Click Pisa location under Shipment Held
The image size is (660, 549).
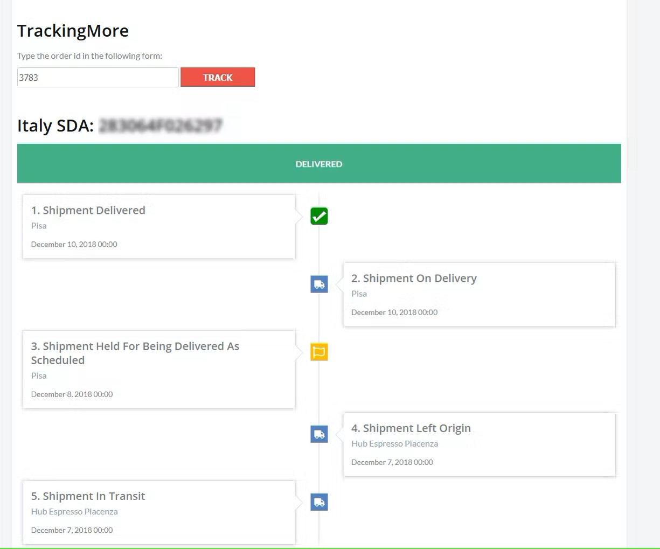point(39,376)
